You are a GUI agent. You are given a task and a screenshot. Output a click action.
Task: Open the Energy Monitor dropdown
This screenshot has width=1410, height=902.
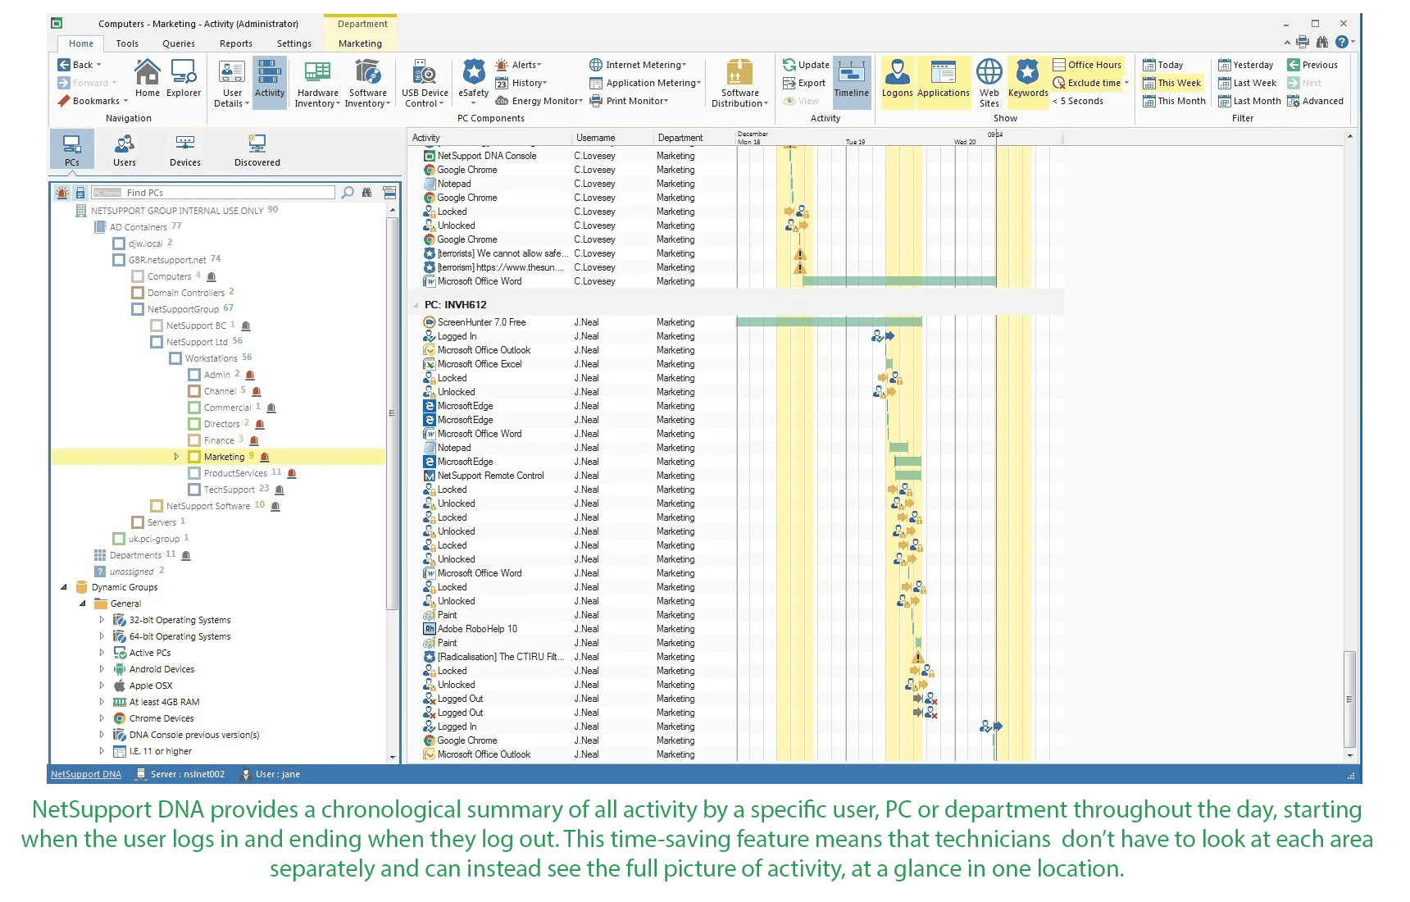coord(539,101)
